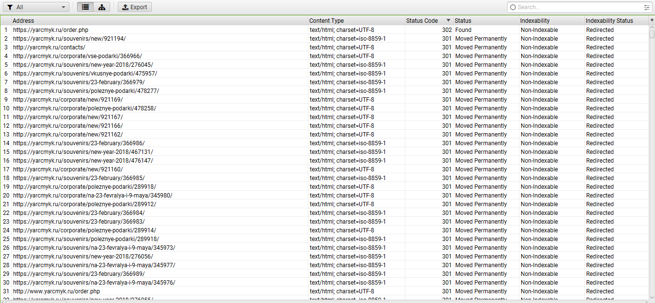Image resolution: width=655 pixels, height=303 pixels.
Task: Select address http://yarcmyk.ru/corporate/na-23-fevralya-i-9-maya/345980/
Action: pos(93,196)
